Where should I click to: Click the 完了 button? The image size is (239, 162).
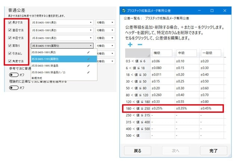point(213,151)
